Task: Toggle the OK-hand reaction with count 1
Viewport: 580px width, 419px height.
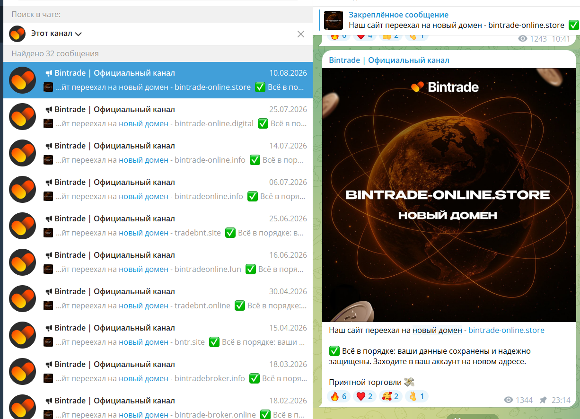Action: point(416,396)
